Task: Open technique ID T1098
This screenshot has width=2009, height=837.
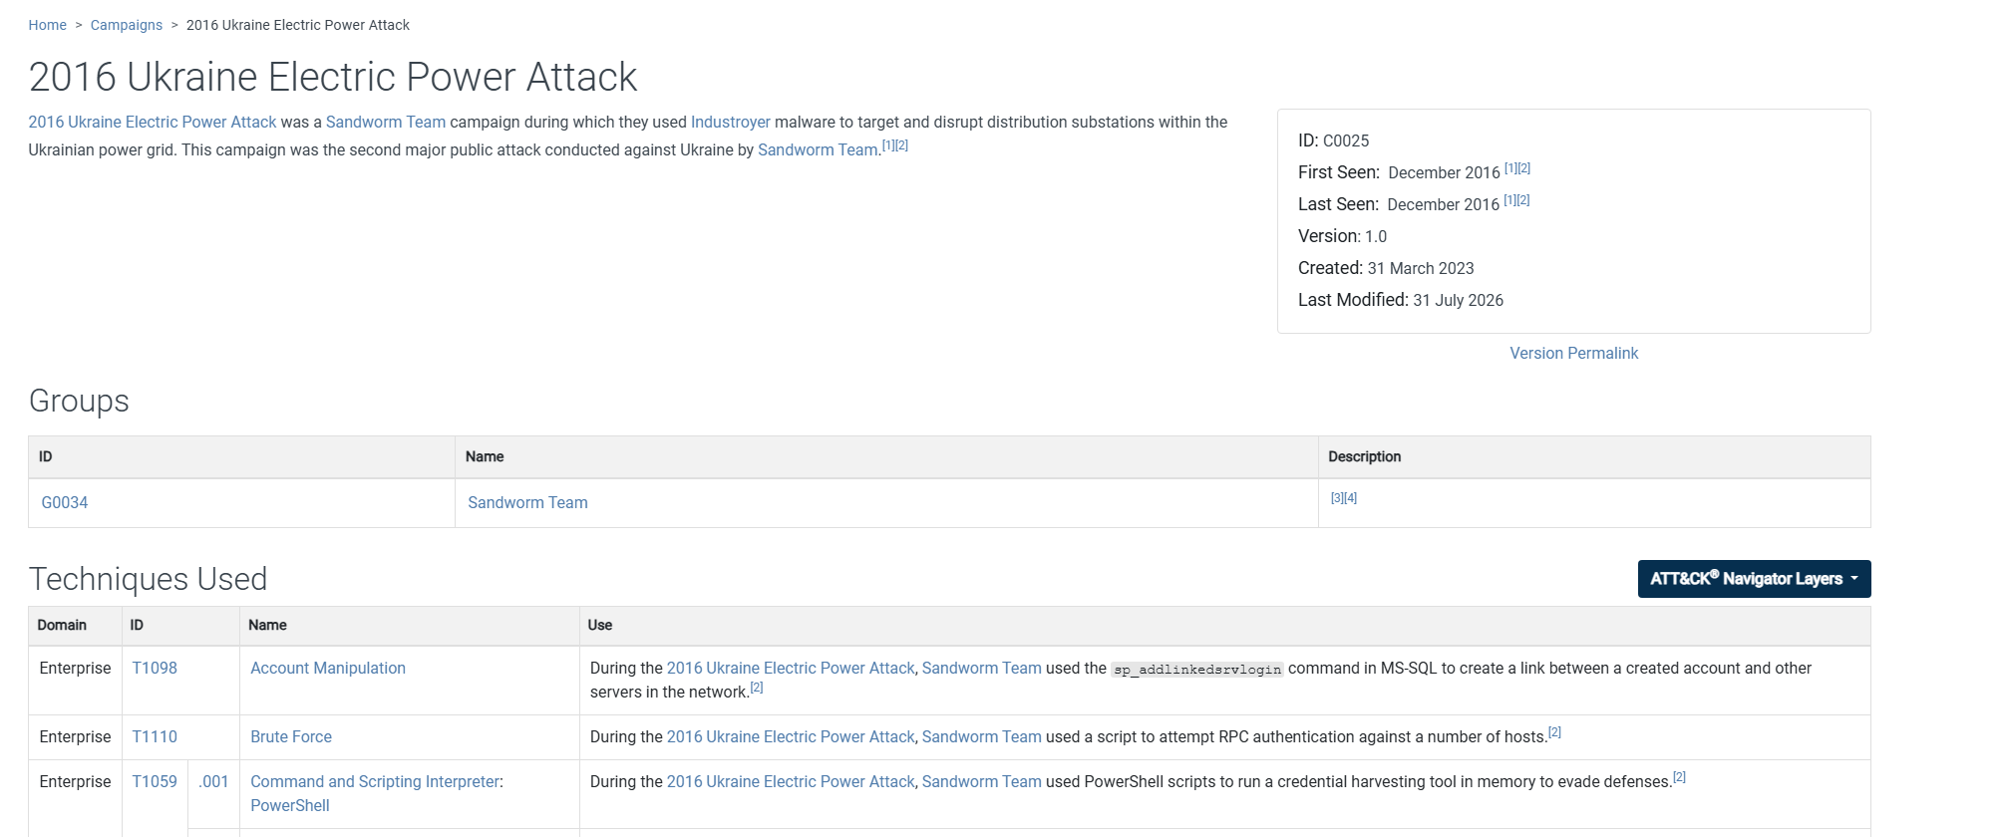Action: tap(155, 668)
